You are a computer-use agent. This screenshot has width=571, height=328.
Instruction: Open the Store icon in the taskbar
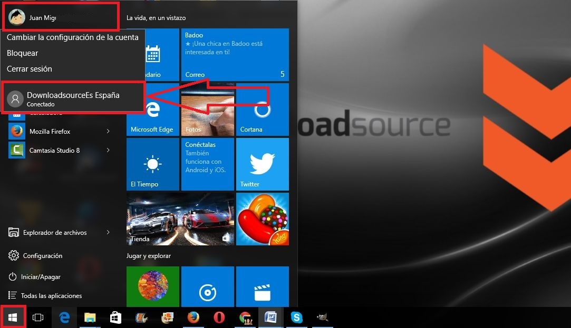click(x=116, y=317)
